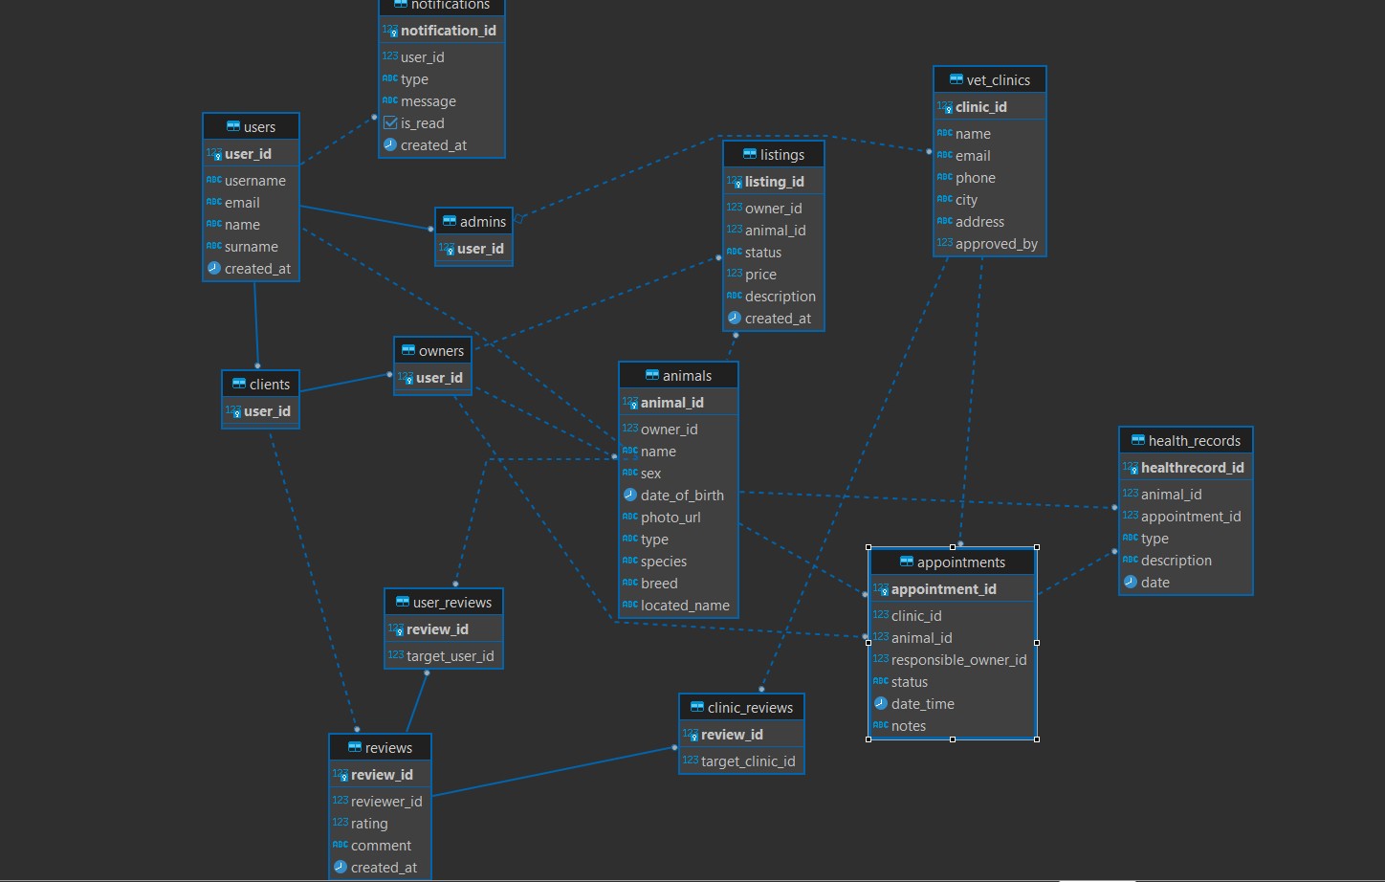
Task: Click the clock icon beside date_time
Action: tap(880, 703)
